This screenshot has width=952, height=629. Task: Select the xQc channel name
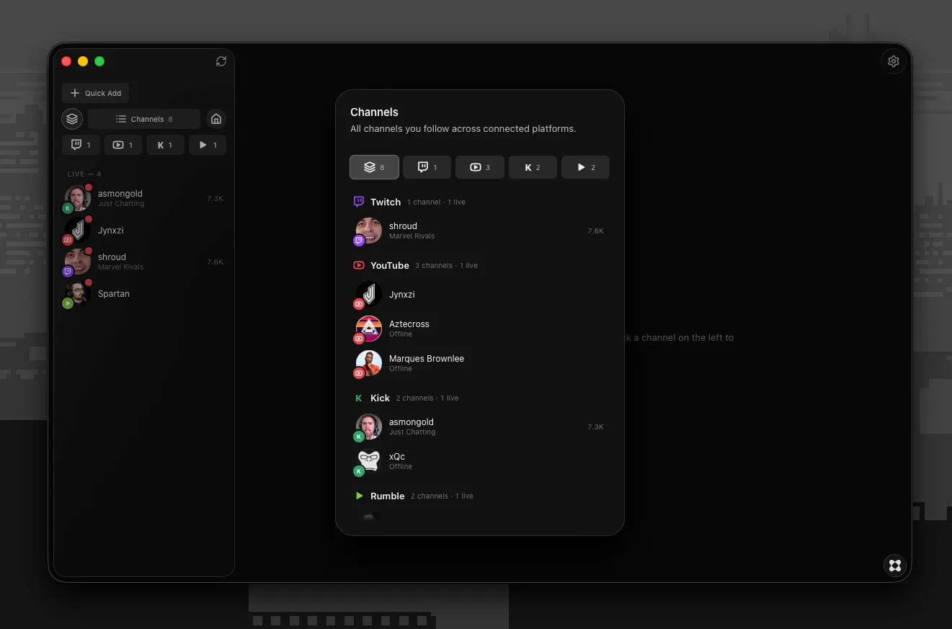click(x=397, y=456)
